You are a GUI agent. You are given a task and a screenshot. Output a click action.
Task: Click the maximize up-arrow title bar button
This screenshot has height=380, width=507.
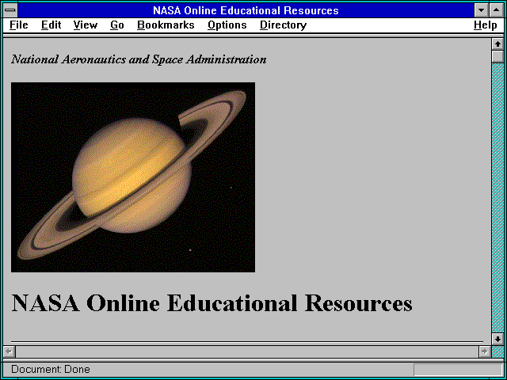pyautogui.click(x=497, y=10)
